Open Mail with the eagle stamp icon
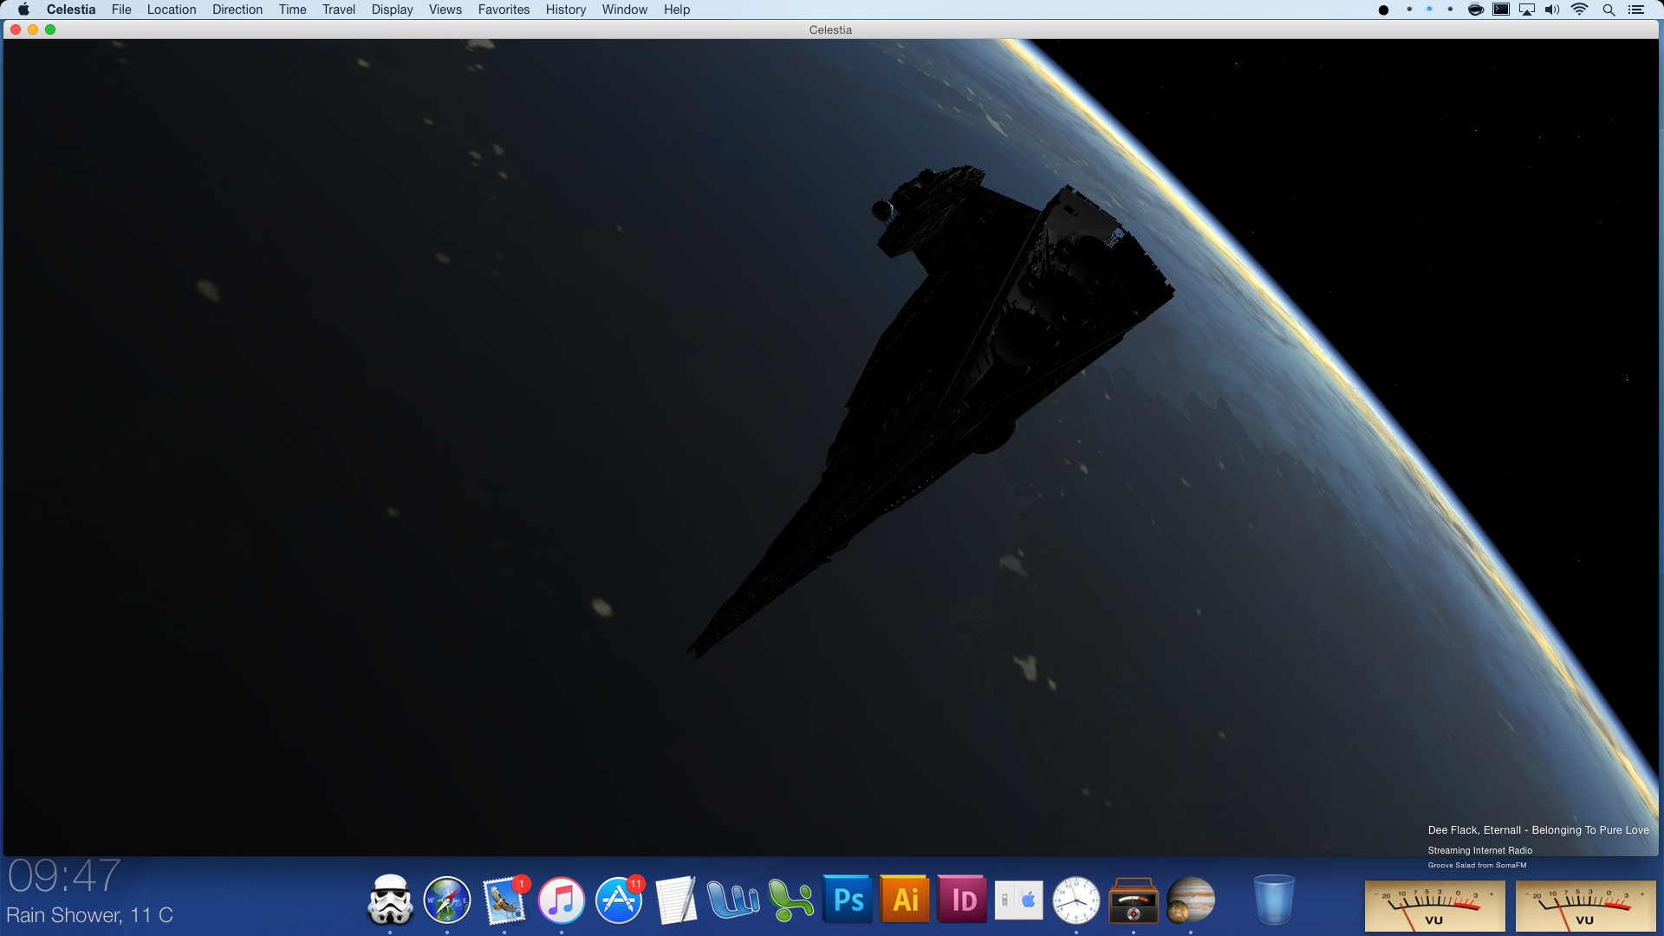Viewport: 1664px width, 936px height. click(x=504, y=900)
